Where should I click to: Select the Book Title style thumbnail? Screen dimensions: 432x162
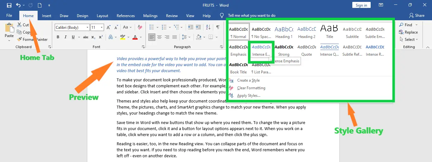pos(239,67)
